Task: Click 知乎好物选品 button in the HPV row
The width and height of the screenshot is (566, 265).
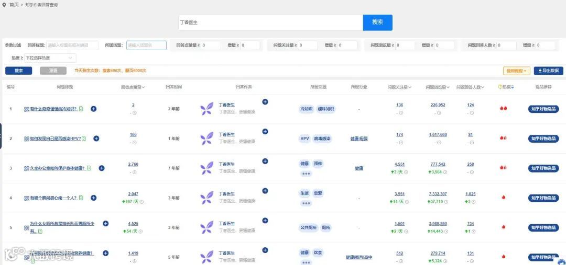Action: coord(543,139)
